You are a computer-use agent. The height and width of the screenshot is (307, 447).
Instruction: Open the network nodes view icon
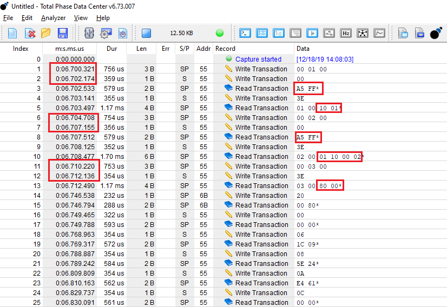(363, 33)
